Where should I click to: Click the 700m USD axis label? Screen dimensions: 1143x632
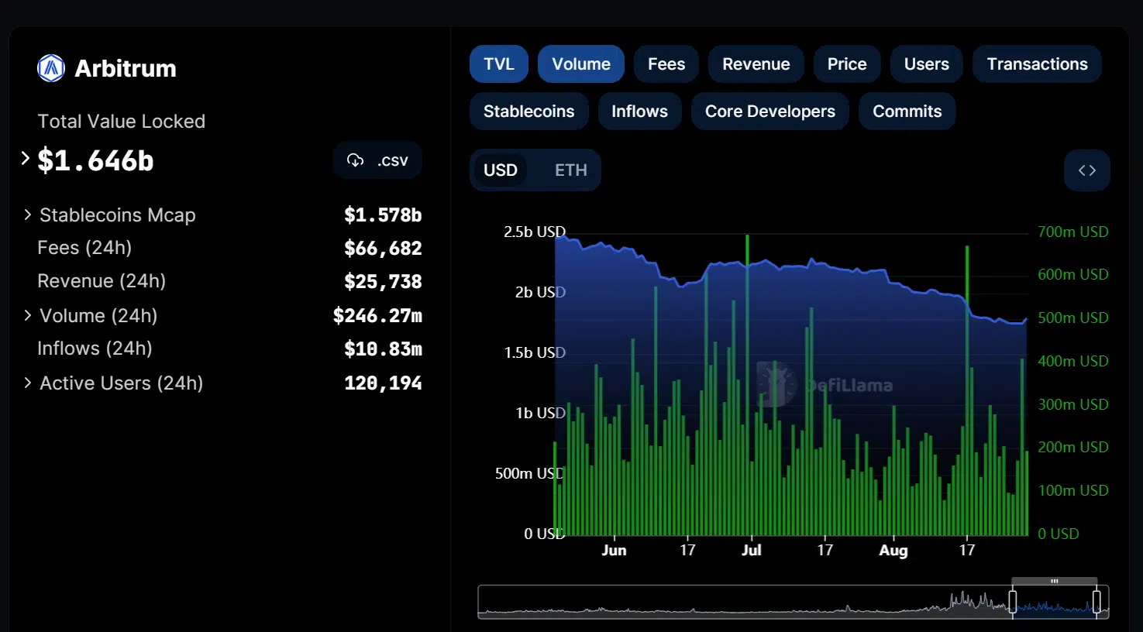pyautogui.click(x=1073, y=232)
